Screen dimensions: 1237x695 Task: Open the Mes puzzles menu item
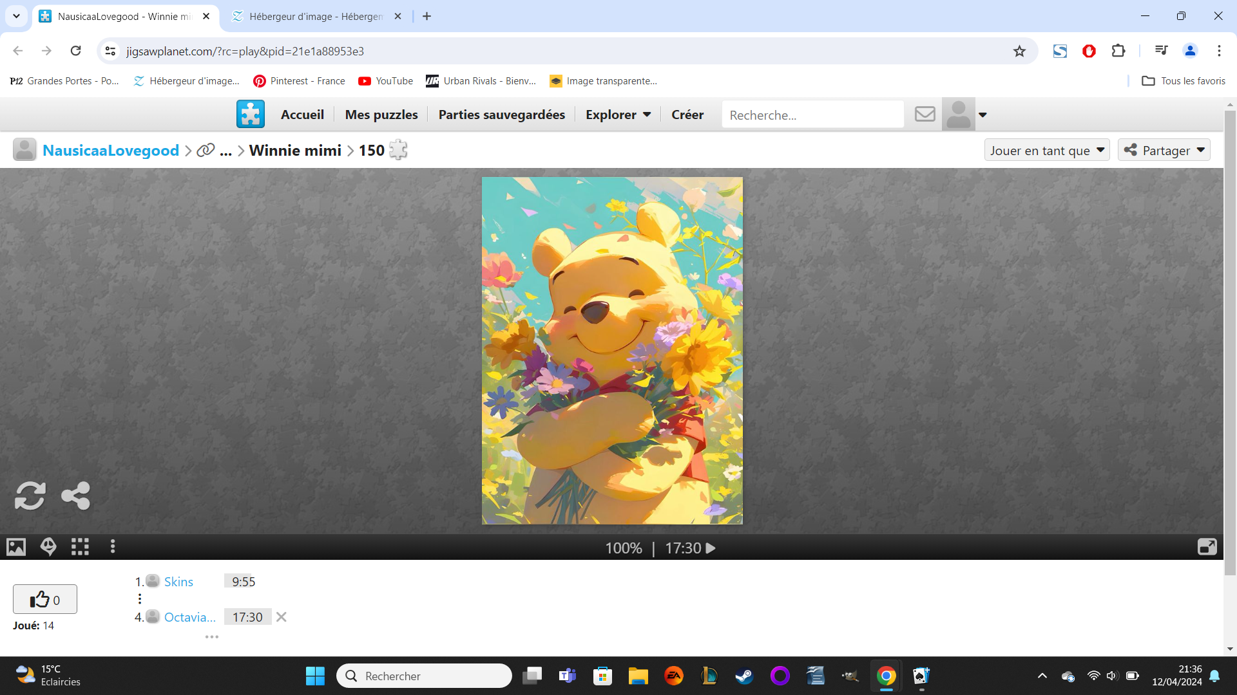[381, 115]
